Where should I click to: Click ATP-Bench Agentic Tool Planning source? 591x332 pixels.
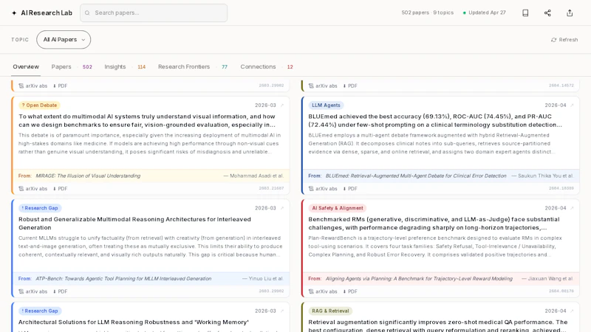(x=123, y=279)
